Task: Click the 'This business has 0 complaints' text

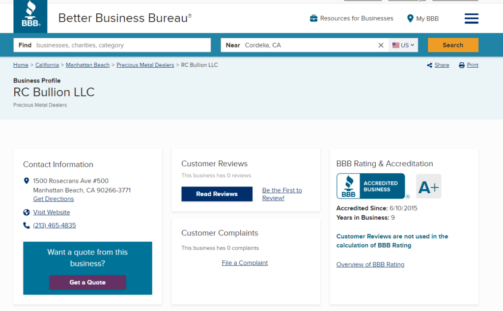Action: pos(220,248)
